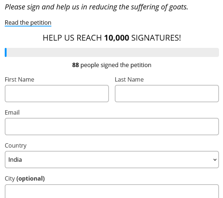This screenshot has width=223, height=198.
Task: Click the "HELP US REACH" heading
Action: [x=72, y=38]
